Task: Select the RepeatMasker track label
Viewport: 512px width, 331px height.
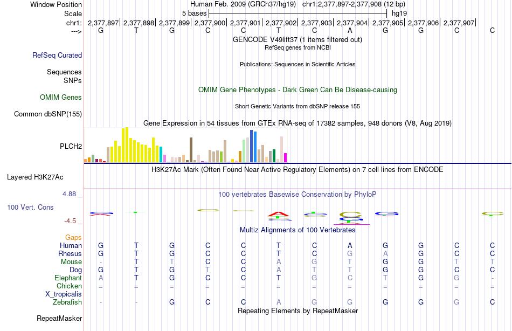Action: pos(59,318)
